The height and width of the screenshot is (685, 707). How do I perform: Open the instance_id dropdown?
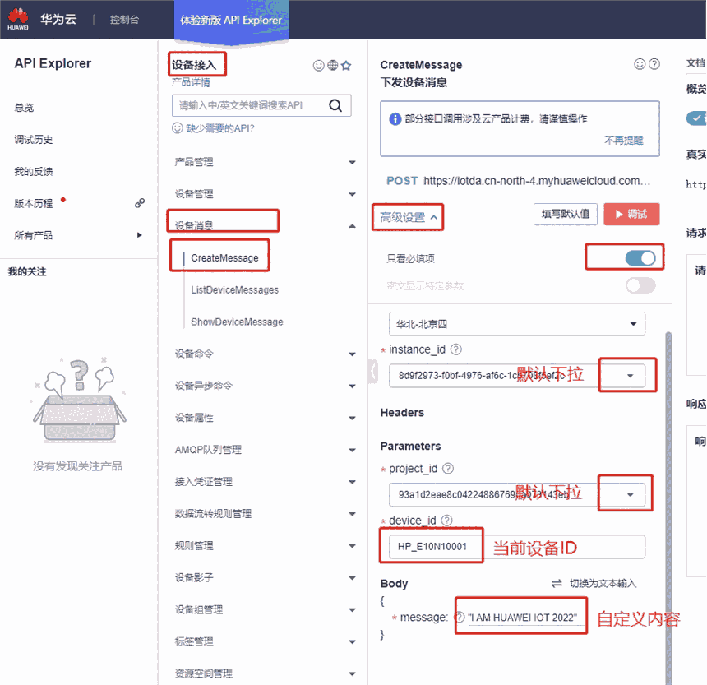630,376
